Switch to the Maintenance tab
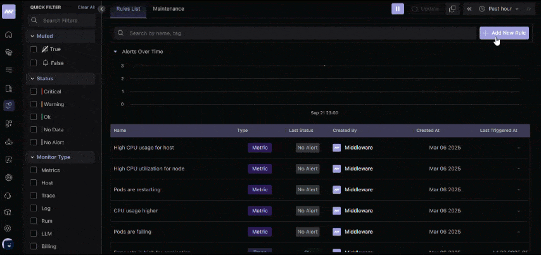Screen dimensions: 541x255 (x=169, y=9)
